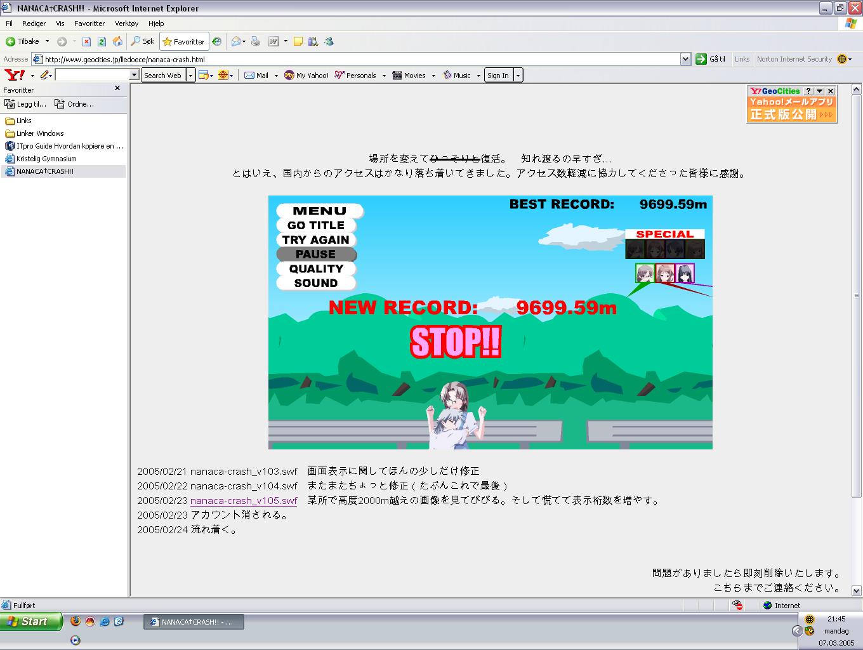Click the yellow Discuss note icon

(x=298, y=41)
